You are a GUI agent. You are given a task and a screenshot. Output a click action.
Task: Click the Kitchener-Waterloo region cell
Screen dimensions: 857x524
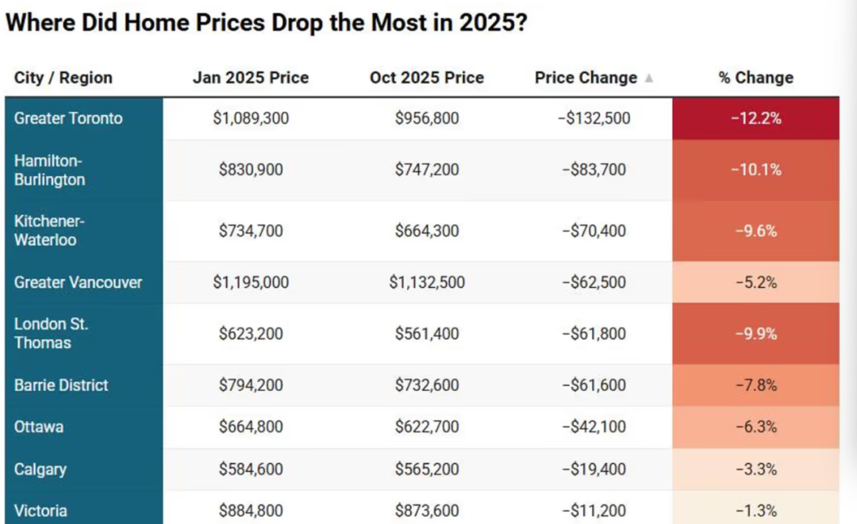[x=49, y=231]
